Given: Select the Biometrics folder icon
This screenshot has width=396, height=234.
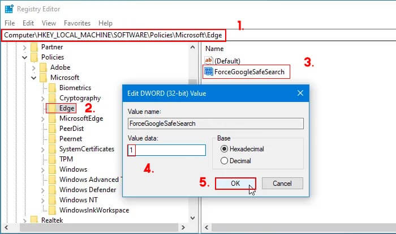Looking at the screenshot, I should (52, 88).
